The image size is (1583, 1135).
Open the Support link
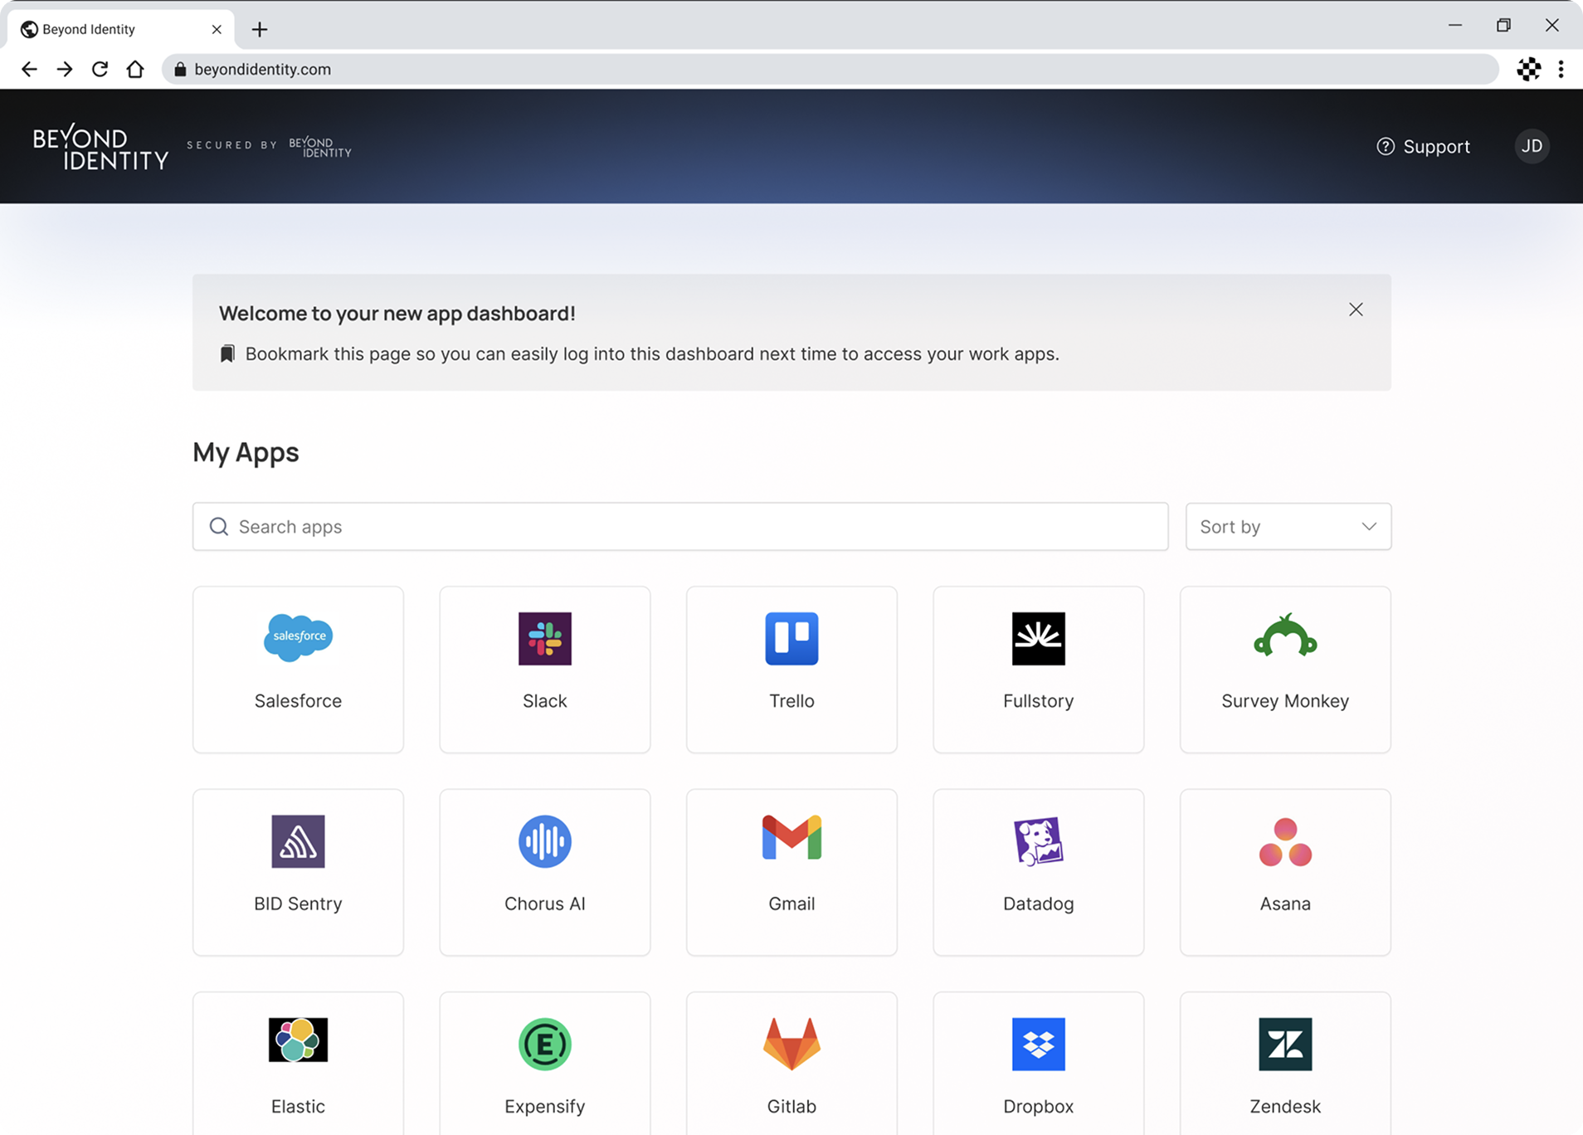[1423, 146]
